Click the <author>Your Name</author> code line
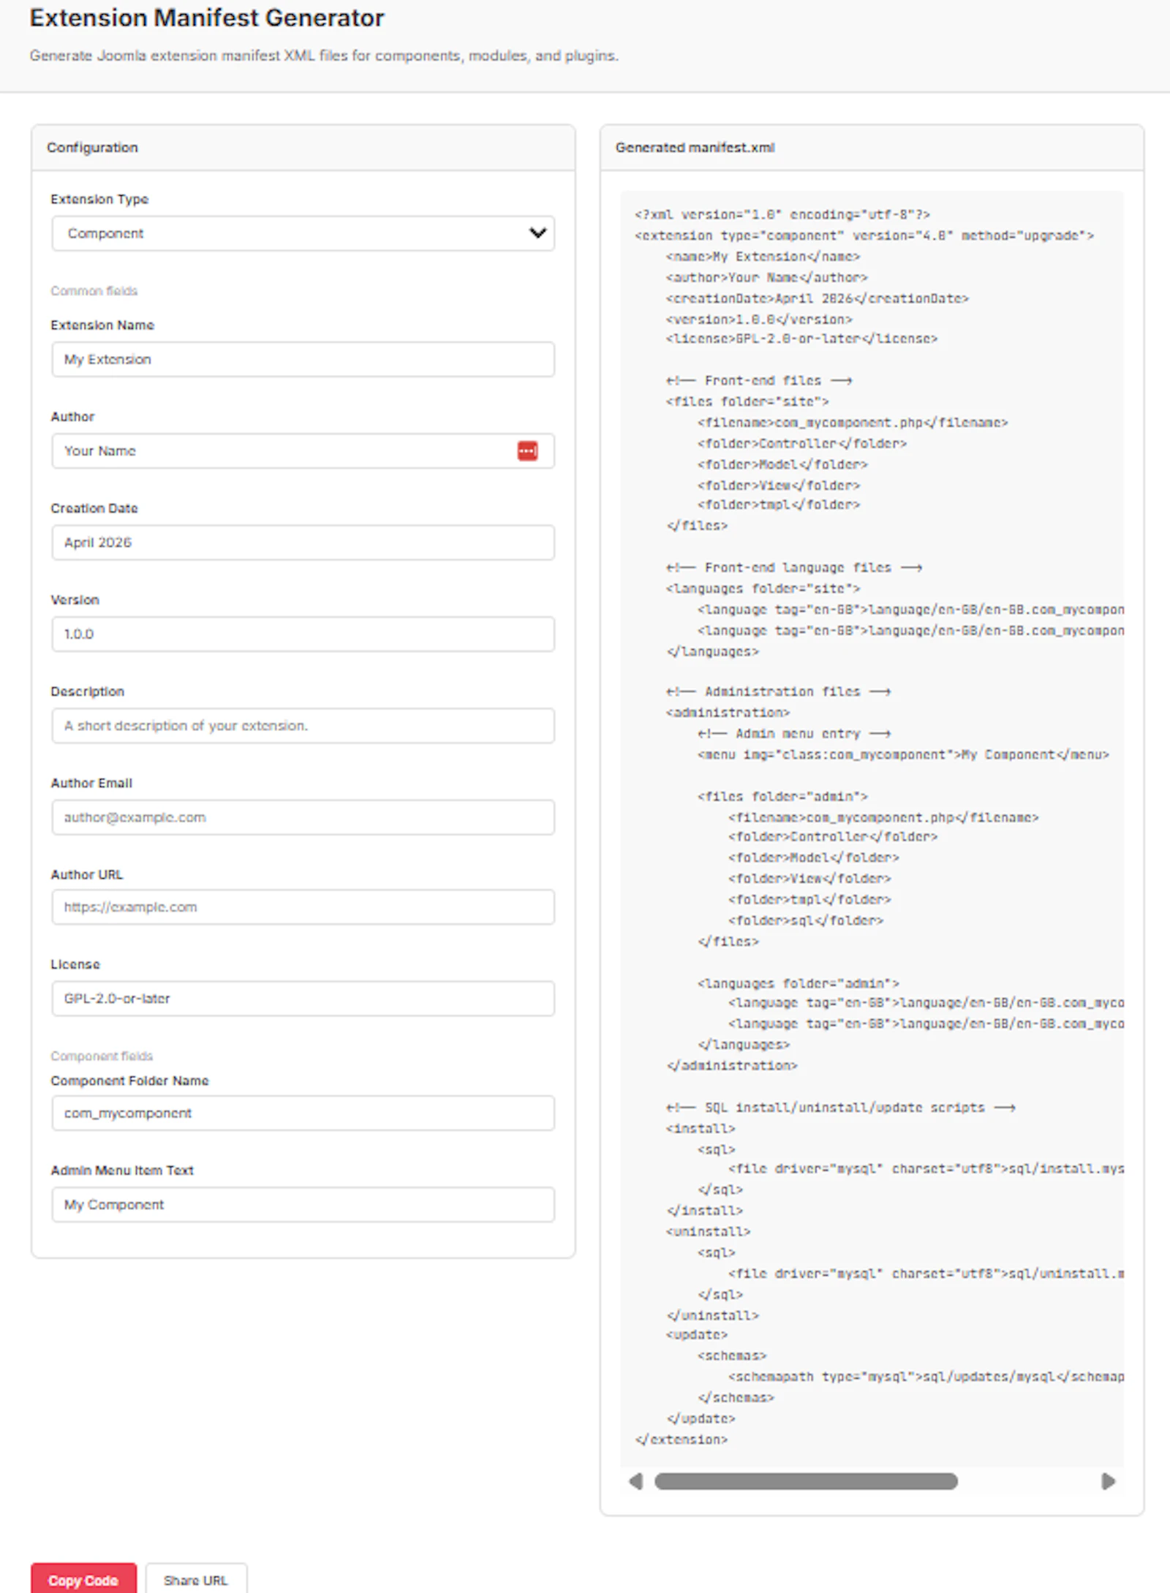 766,278
